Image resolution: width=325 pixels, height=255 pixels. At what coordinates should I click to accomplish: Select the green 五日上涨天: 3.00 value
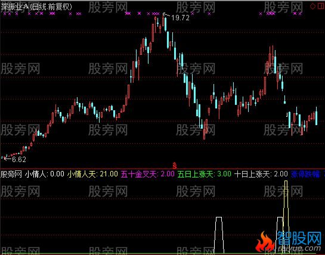click(204, 174)
